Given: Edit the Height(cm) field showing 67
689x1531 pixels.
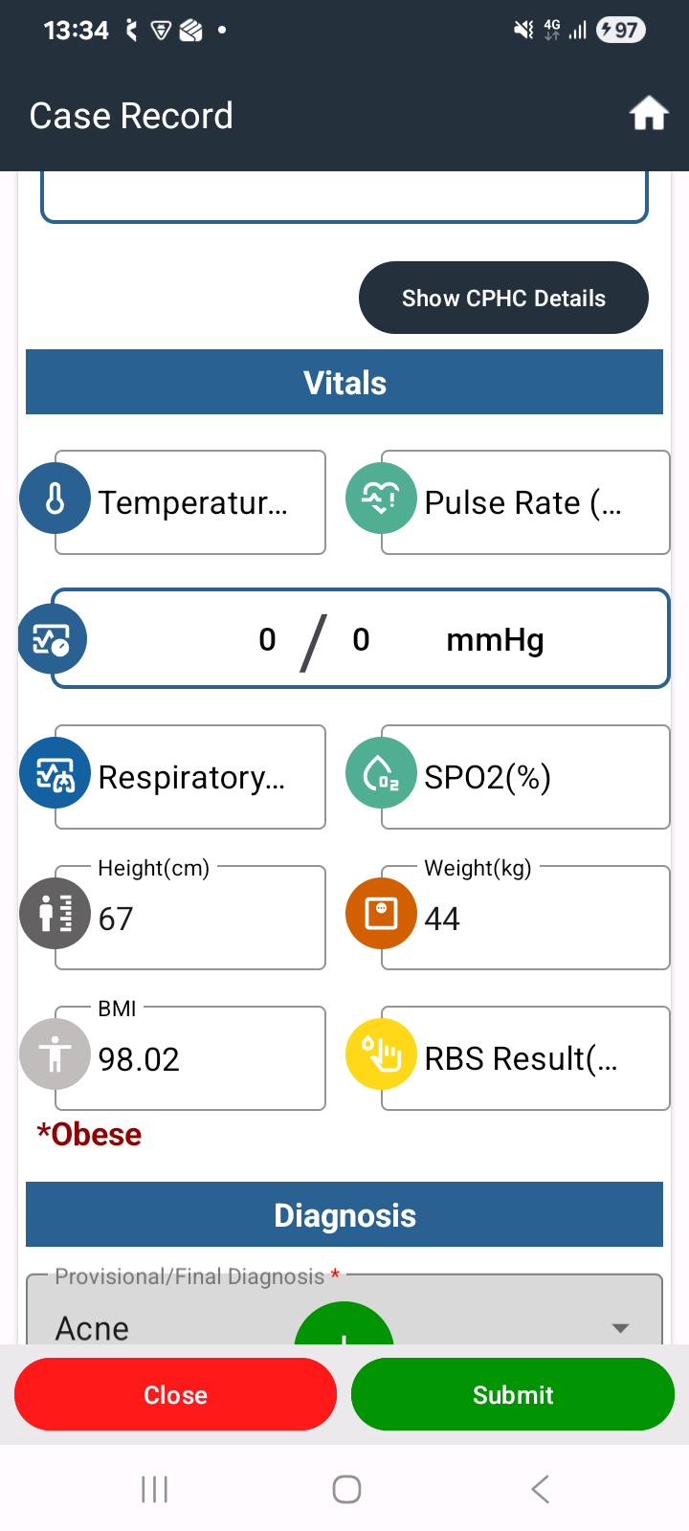Looking at the screenshot, I should pos(190,918).
